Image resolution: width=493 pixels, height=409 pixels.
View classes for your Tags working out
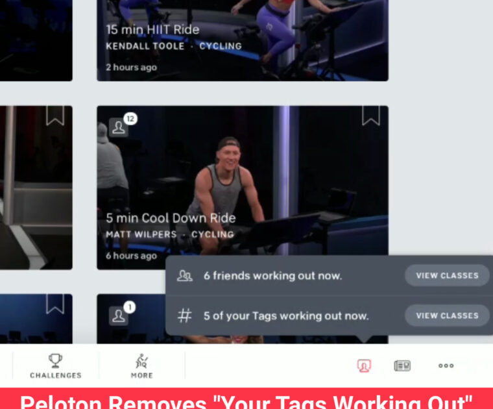(447, 316)
